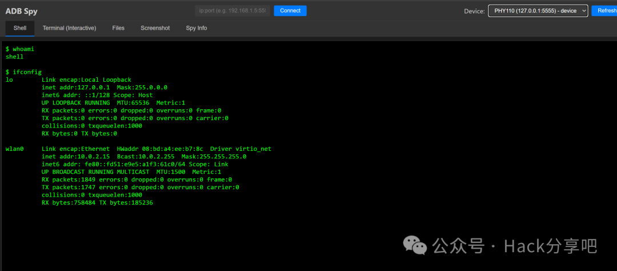Focus the ip:port input field
The width and height of the screenshot is (617, 271).
pyautogui.click(x=233, y=11)
